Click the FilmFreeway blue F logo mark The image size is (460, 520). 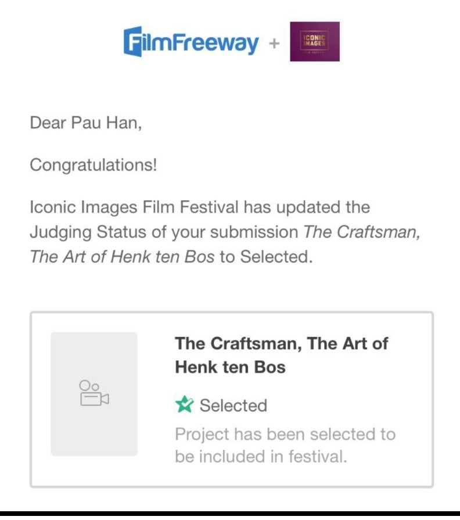pos(133,41)
